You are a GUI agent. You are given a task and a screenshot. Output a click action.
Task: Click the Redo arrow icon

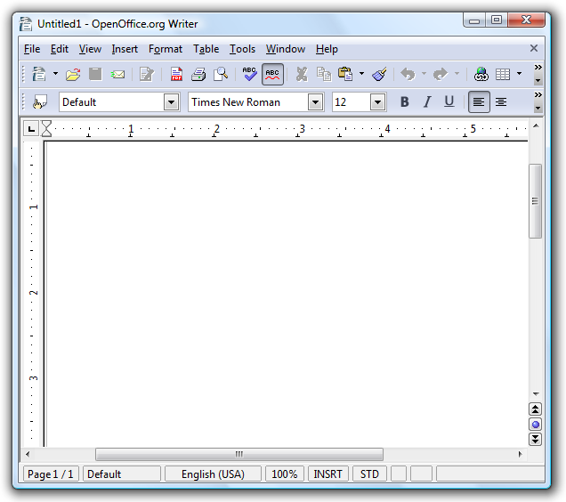coord(441,74)
